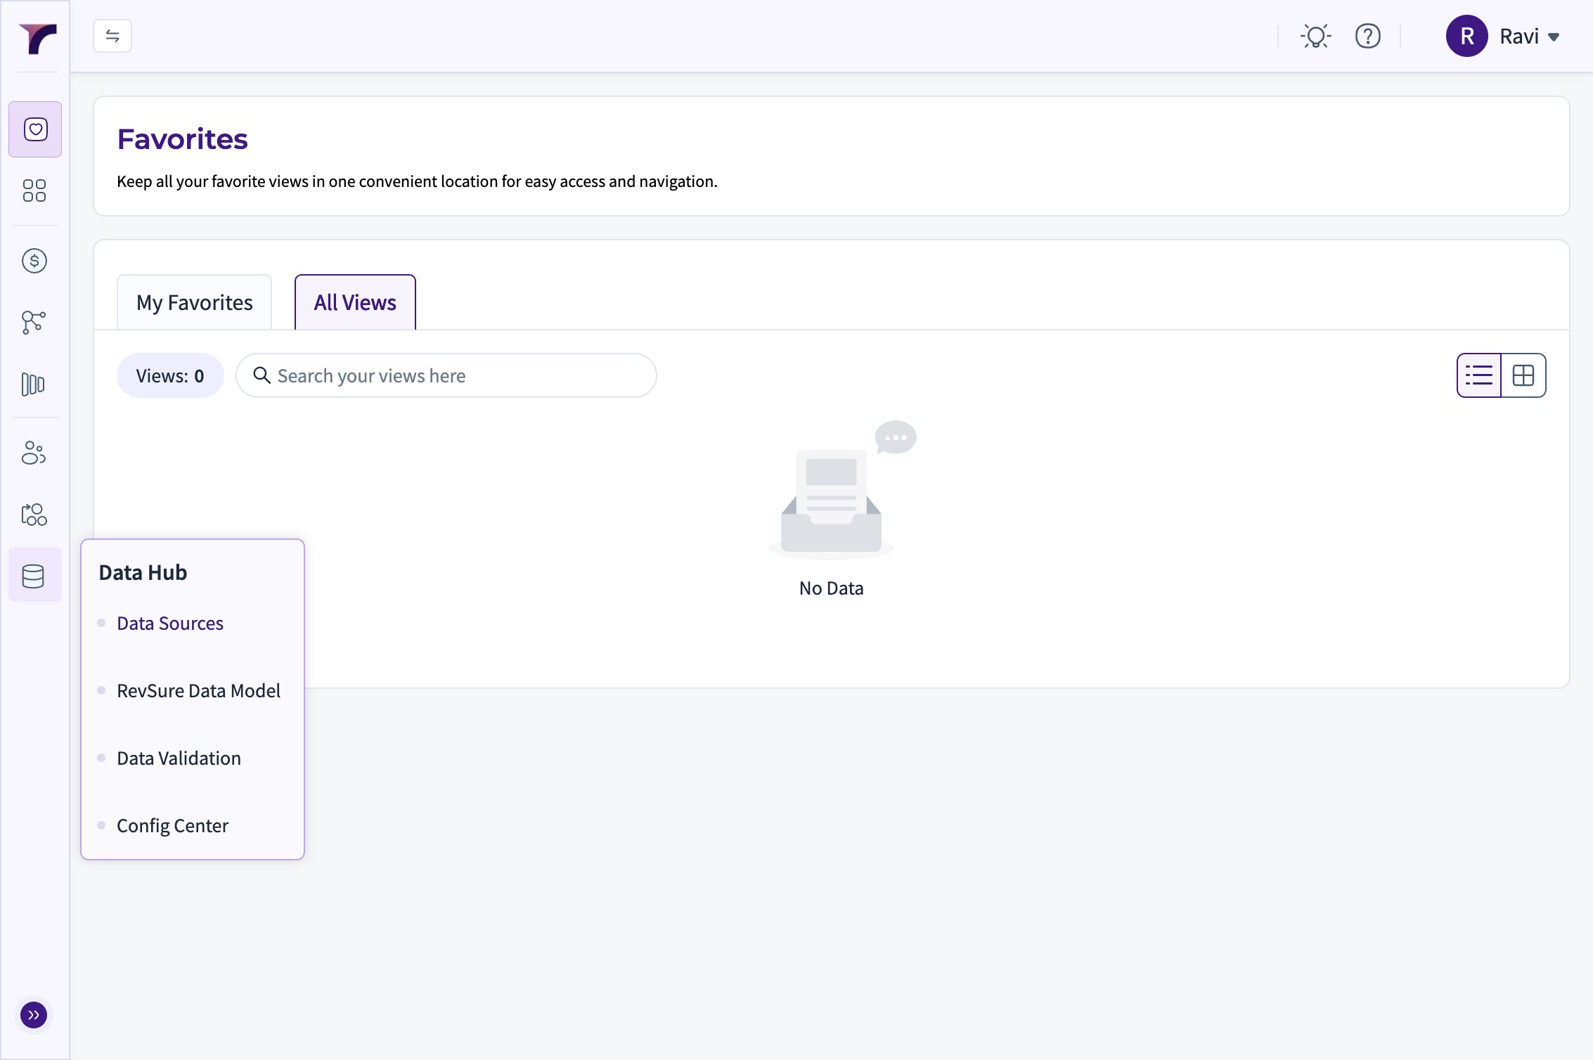This screenshot has height=1060, width=1593.
Task: Click the help question mark icon
Action: tap(1367, 37)
